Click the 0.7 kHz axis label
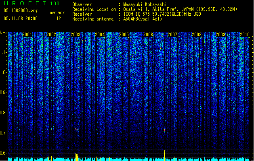The height and width of the screenshot is (161, 254). 4,133
